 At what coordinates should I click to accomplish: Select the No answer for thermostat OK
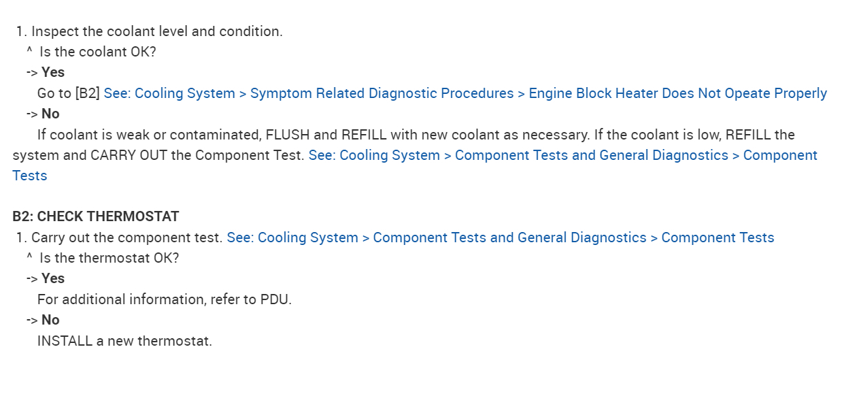(x=50, y=320)
